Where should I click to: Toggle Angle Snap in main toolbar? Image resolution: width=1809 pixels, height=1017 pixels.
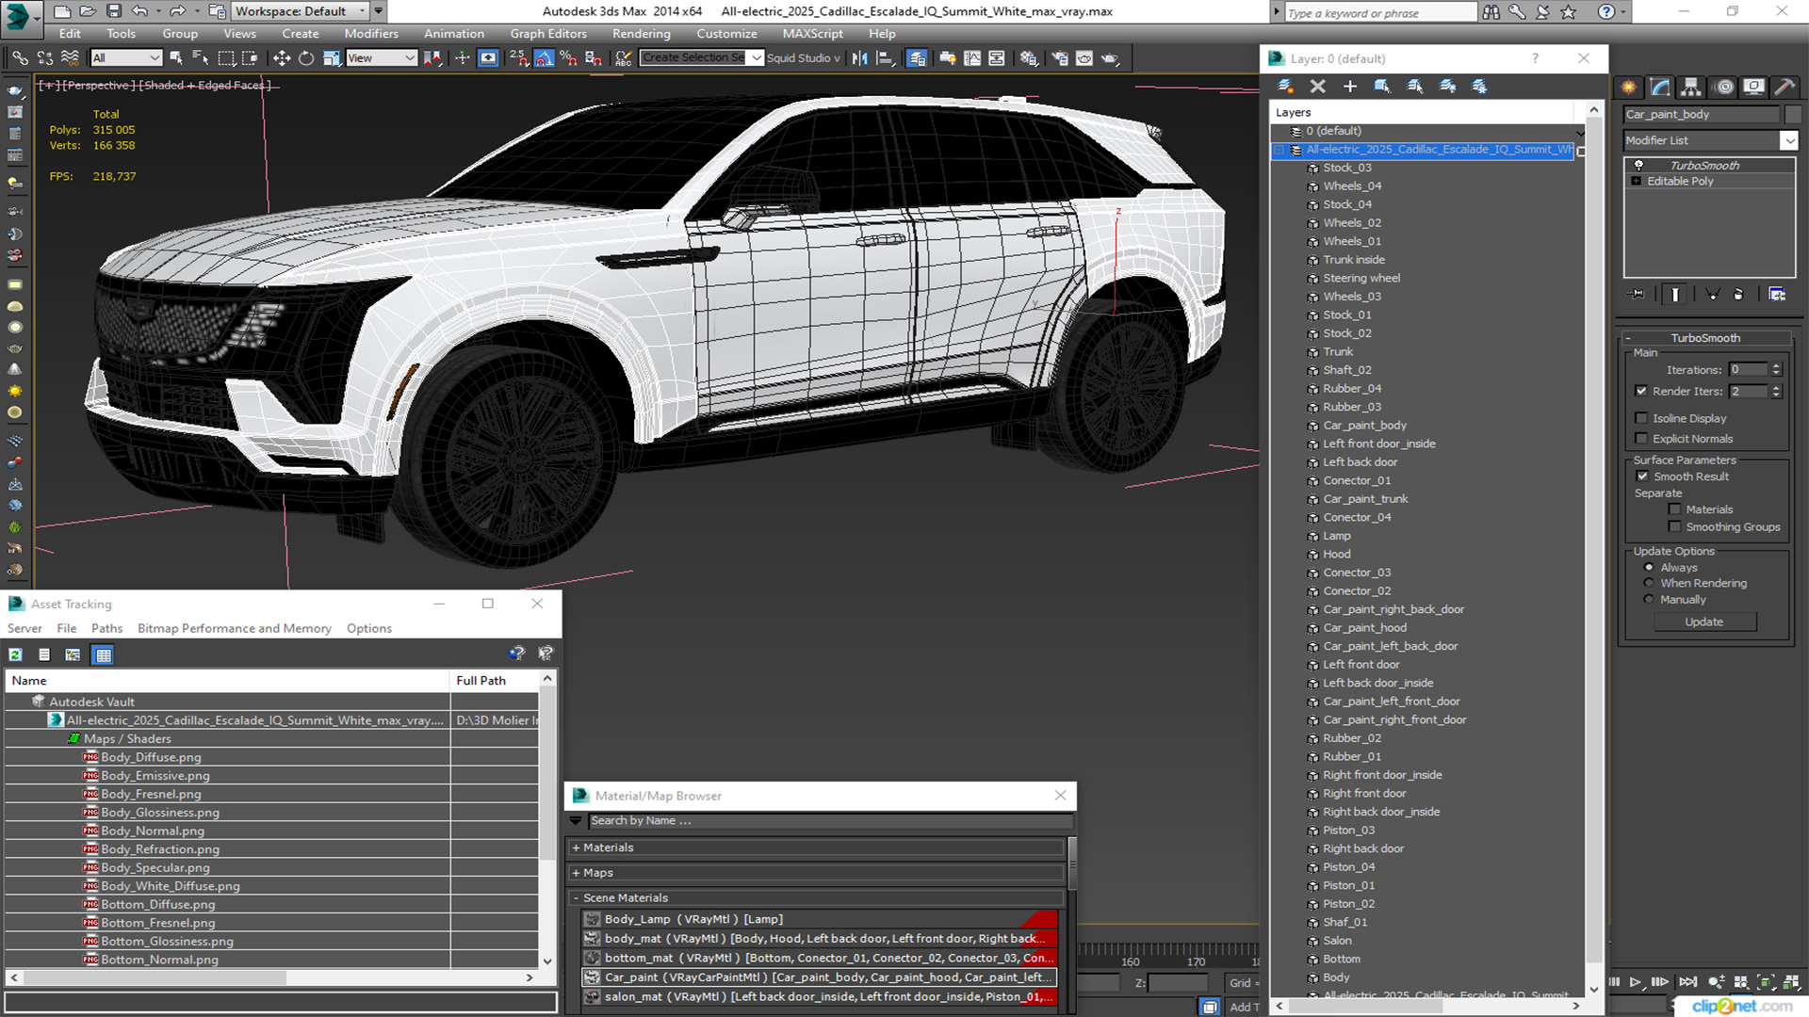[x=545, y=58]
